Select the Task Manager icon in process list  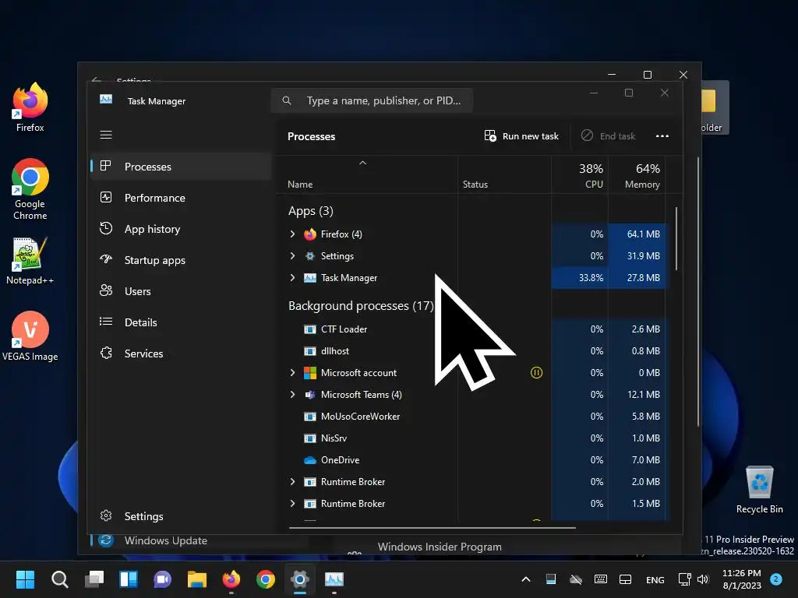click(x=310, y=278)
